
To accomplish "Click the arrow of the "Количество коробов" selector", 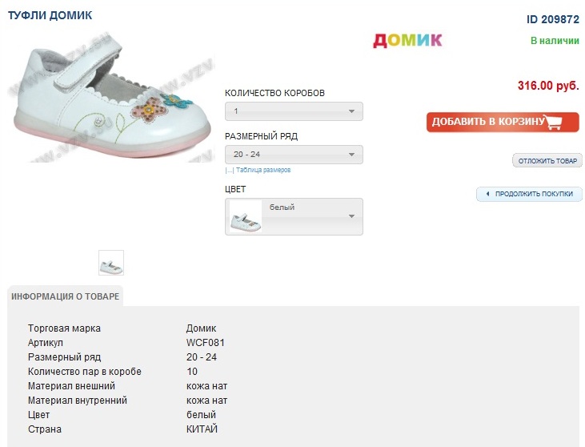I will coord(351,111).
